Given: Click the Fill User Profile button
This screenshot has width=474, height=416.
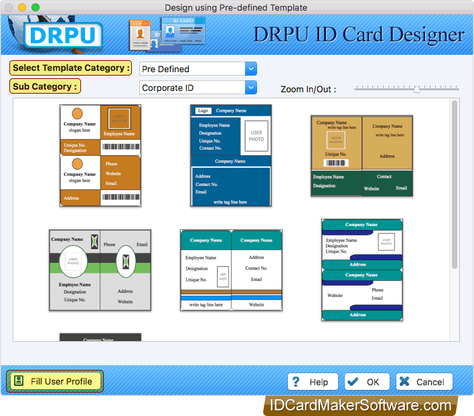Looking at the screenshot, I should click(55, 381).
